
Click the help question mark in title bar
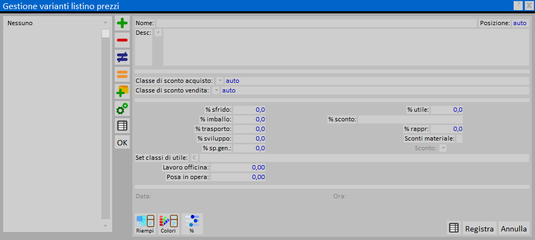518,5
